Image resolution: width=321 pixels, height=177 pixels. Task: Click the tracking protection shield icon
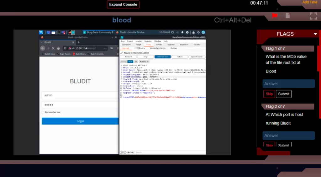point(65,48)
